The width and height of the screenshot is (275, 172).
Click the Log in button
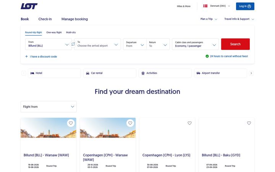[245, 6]
